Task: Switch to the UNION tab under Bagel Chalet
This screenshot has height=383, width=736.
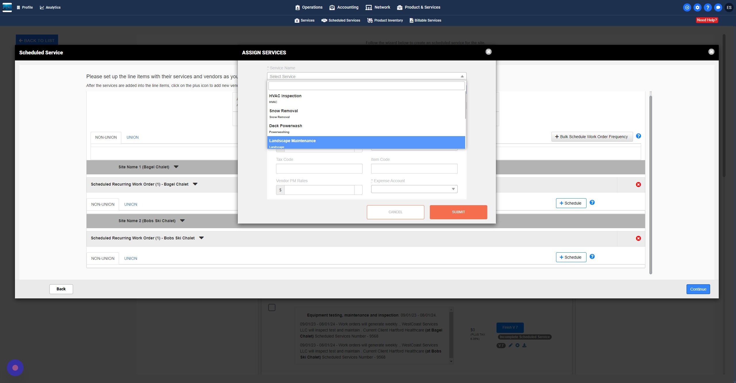Action: [x=131, y=204]
